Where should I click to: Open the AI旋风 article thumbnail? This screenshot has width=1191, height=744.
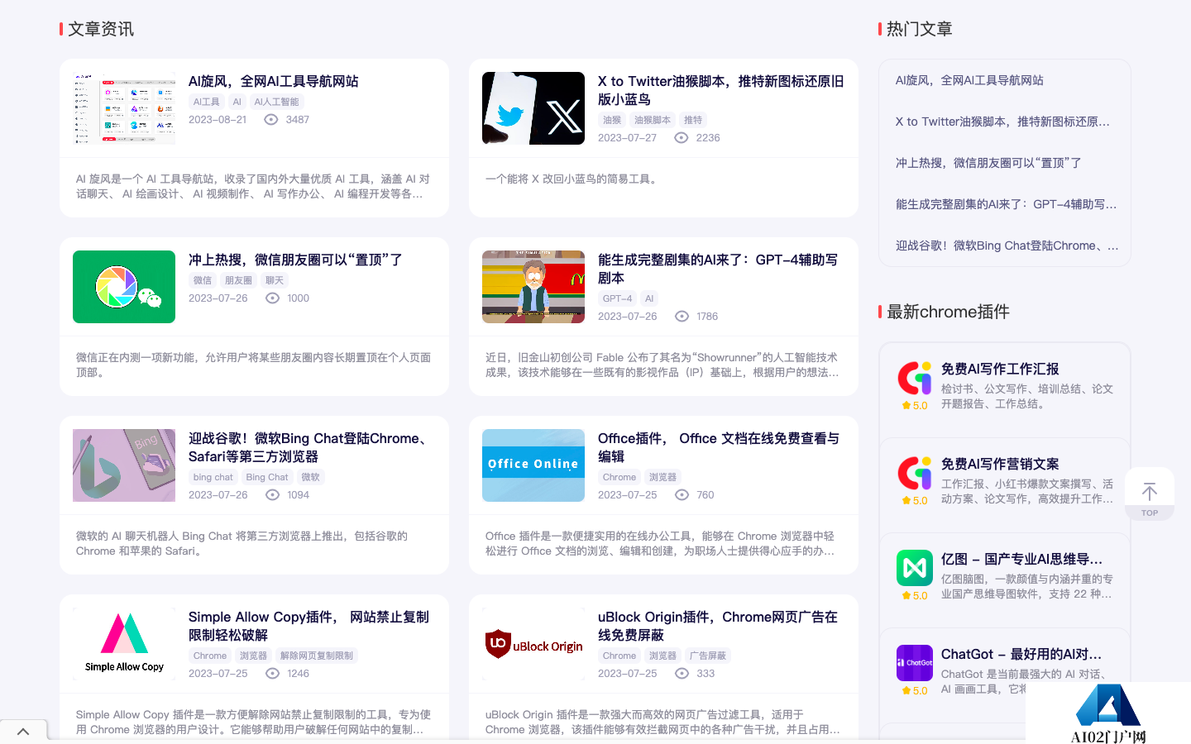tap(124, 108)
